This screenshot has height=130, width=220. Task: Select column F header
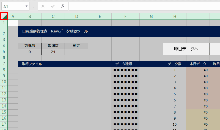point(125,16)
